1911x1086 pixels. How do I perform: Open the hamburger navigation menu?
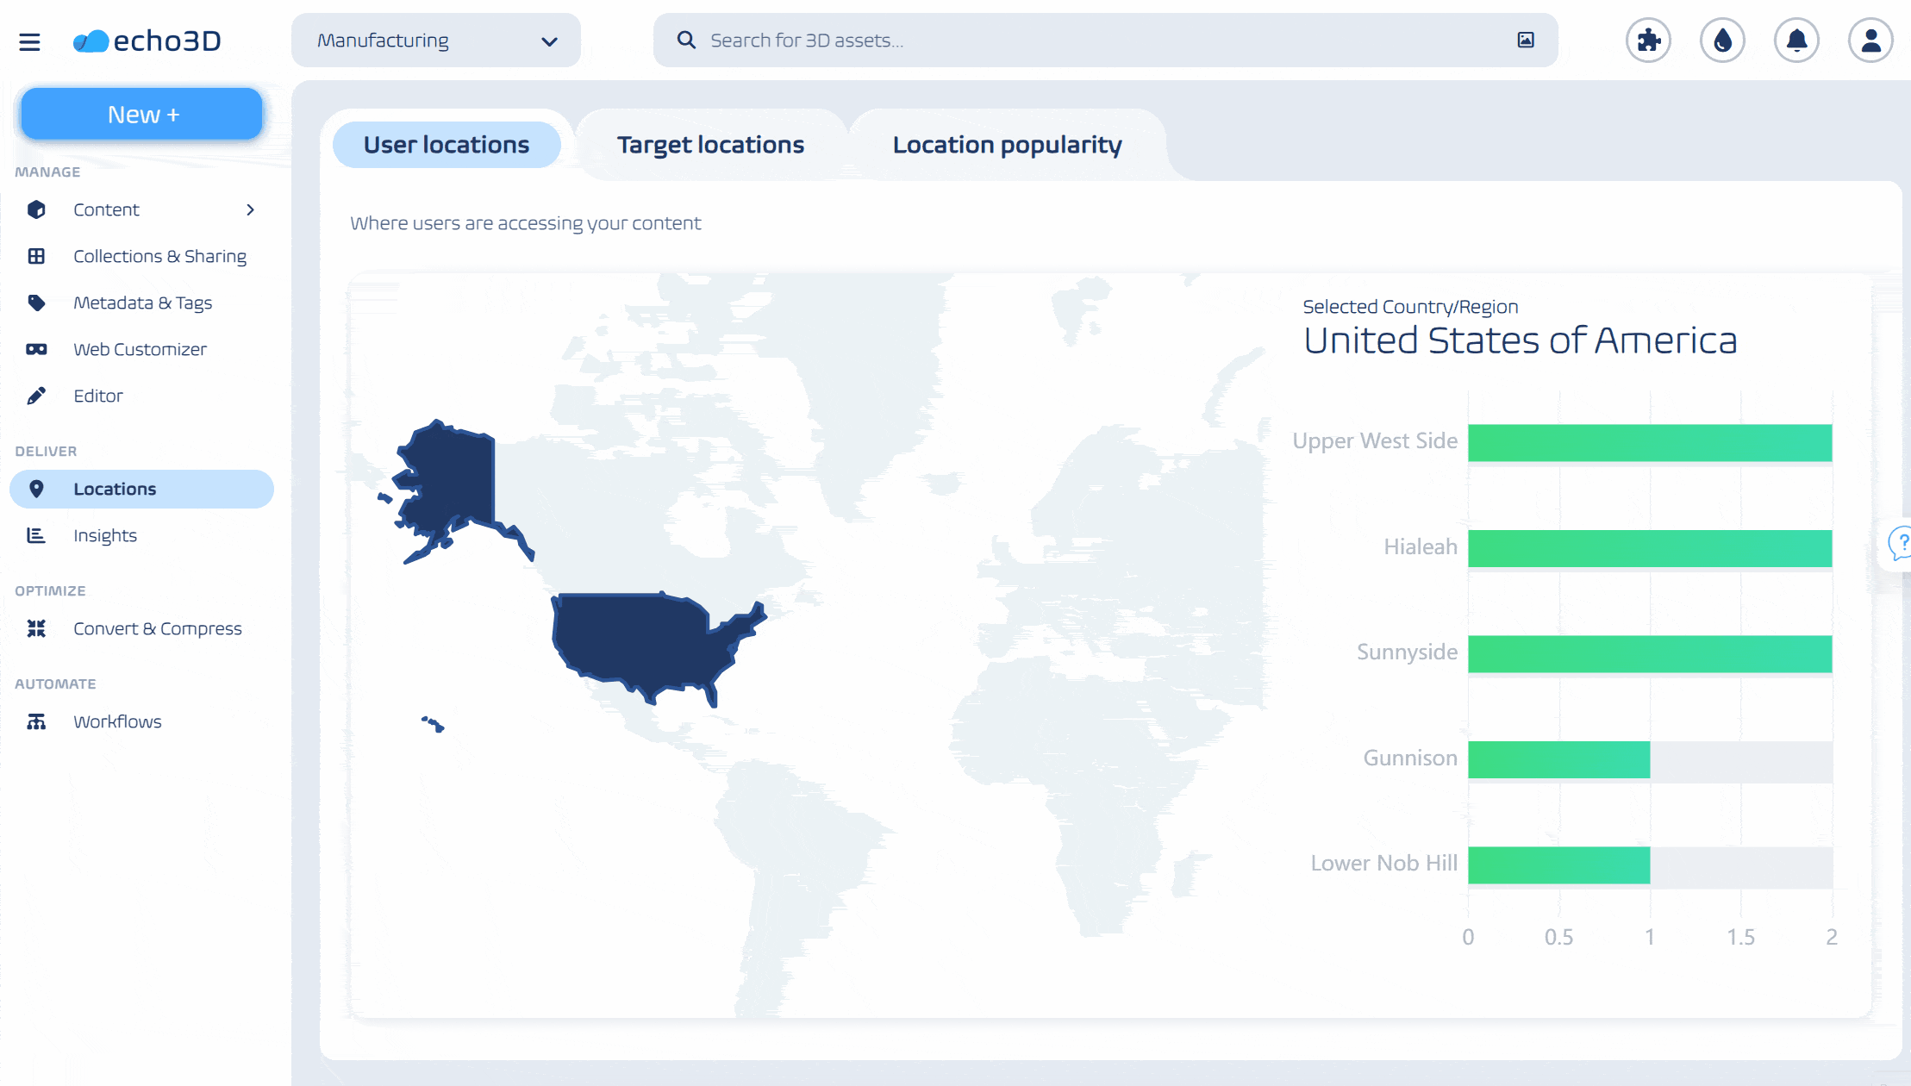[x=29, y=41]
